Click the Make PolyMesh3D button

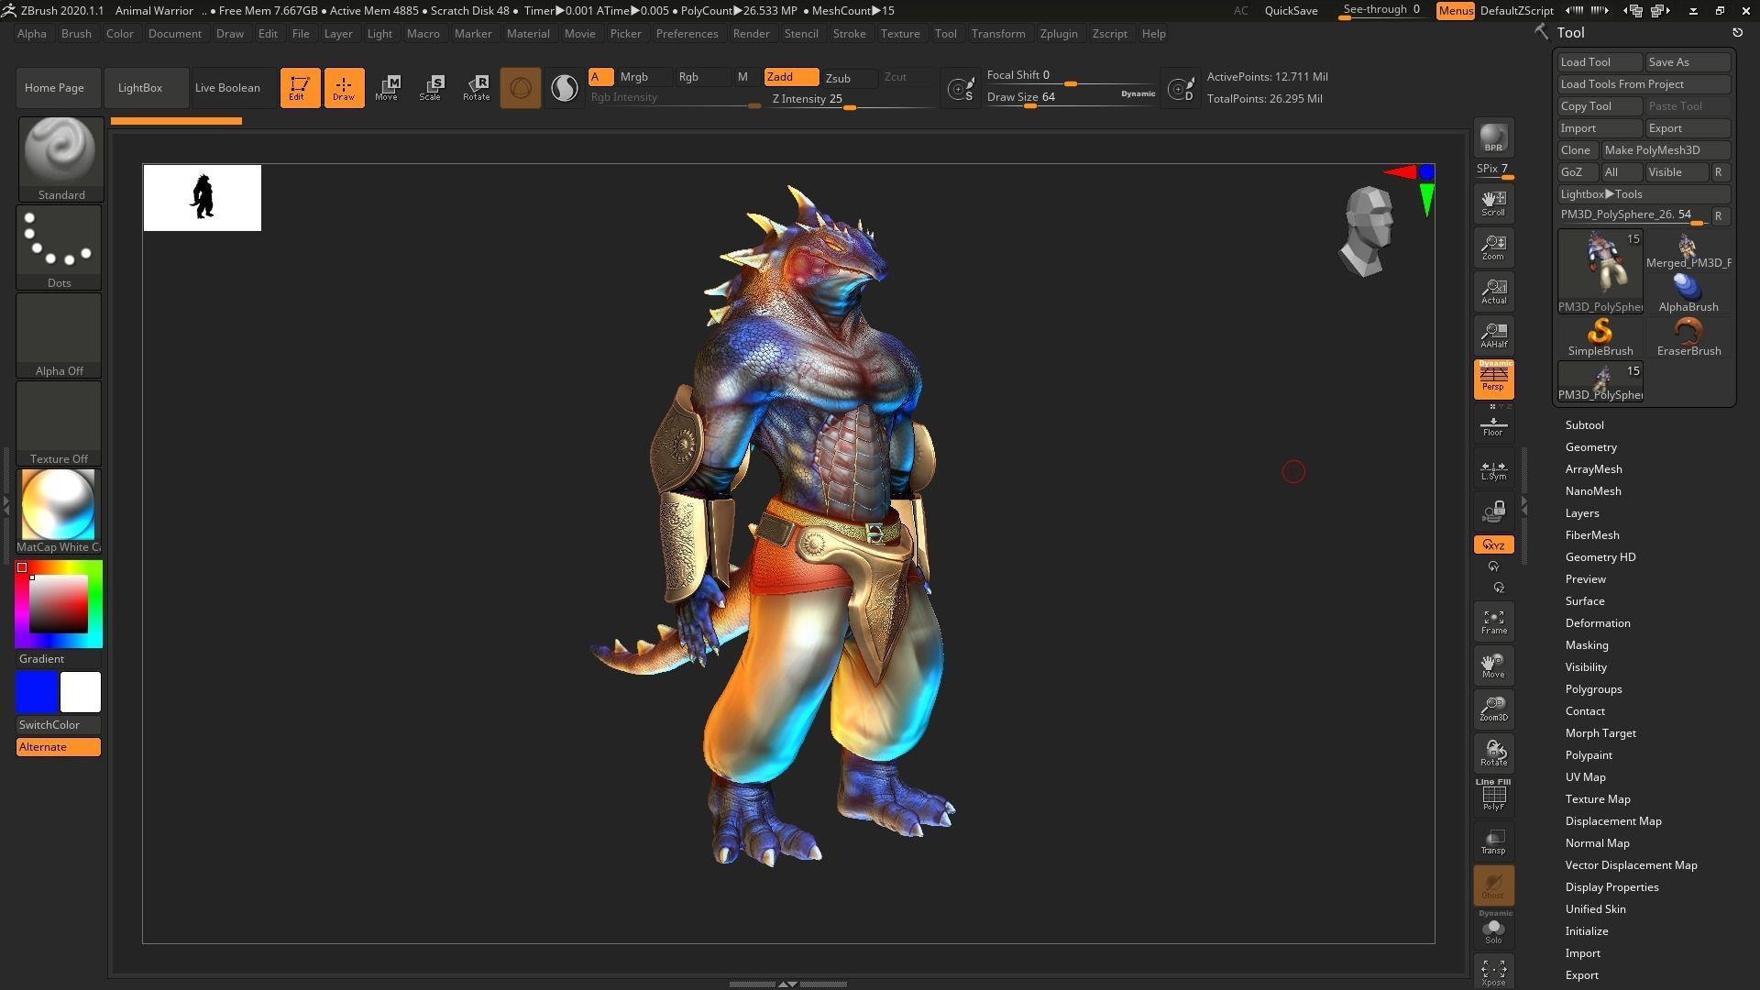(x=1652, y=150)
